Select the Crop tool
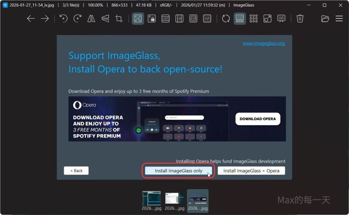349x215 pixels. pos(119,19)
